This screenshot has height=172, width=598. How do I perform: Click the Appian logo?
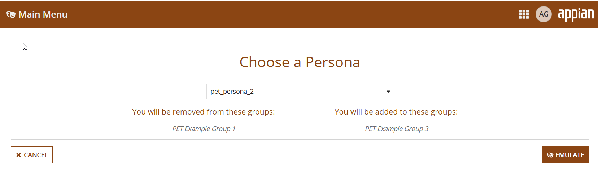coord(576,14)
